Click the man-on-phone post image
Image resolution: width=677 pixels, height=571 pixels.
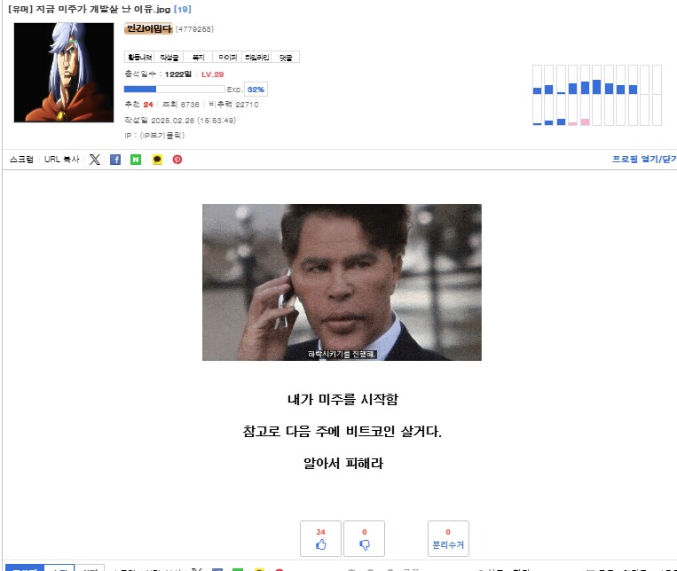[342, 282]
